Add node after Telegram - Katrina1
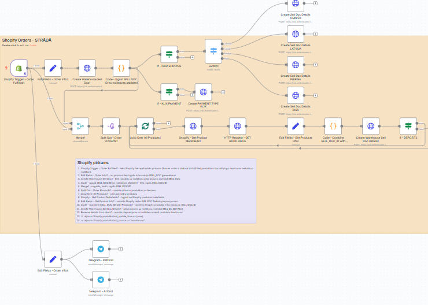Viewport: 428px width, 305px height. click(x=120, y=249)
